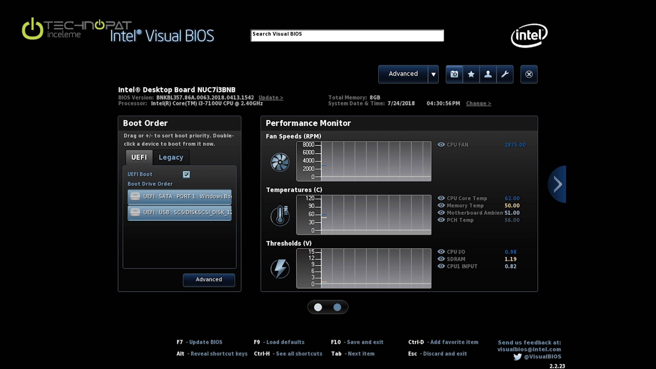The height and width of the screenshot is (369, 656).
Task: Click the Search Visual BIOS field
Action: coord(347,36)
